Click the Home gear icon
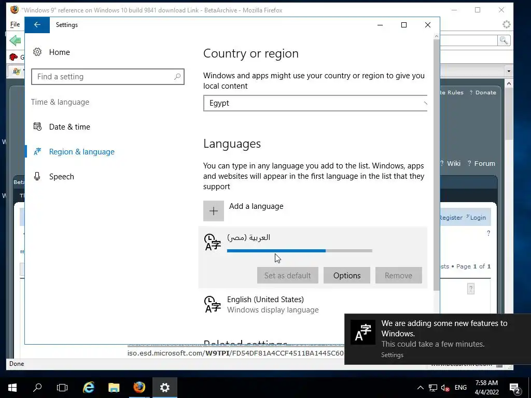The height and width of the screenshot is (398, 531). (37, 52)
